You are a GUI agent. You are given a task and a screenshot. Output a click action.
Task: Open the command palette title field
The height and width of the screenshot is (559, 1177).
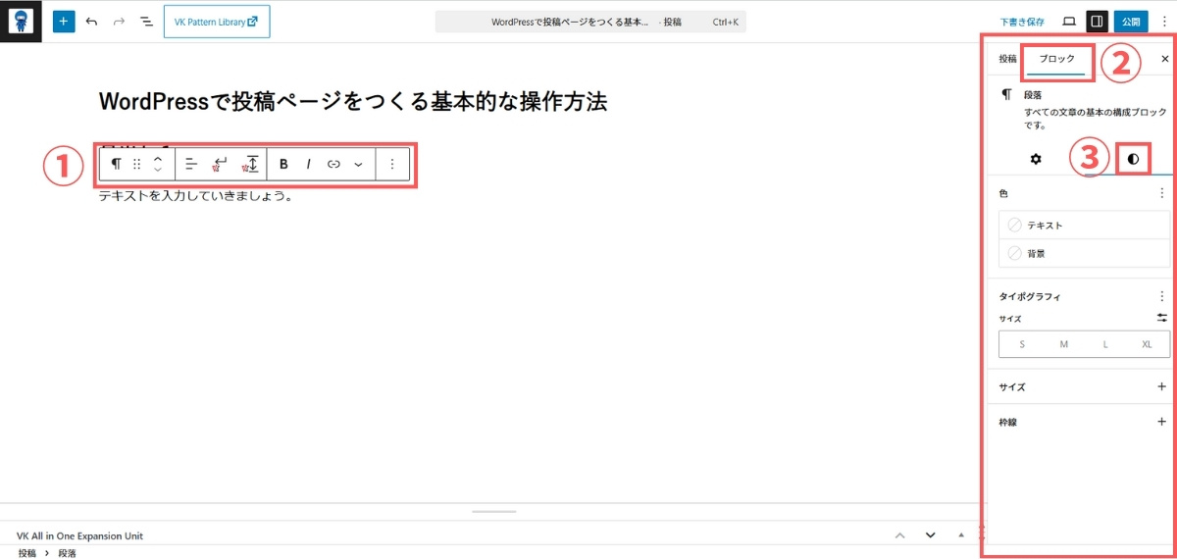pyautogui.click(x=589, y=21)
